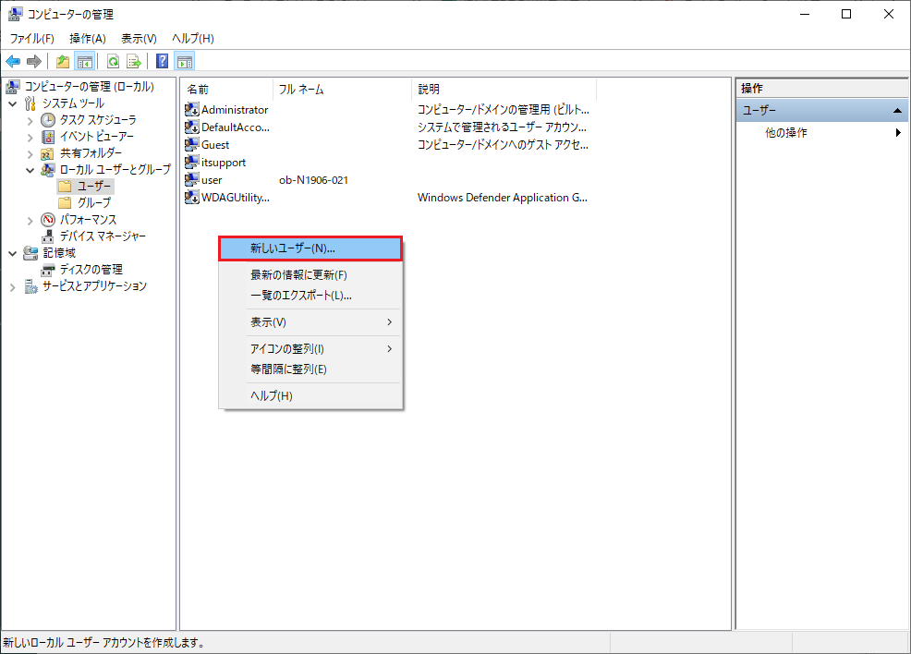Open Help via the blue question mark icon

click(x=163, y=62)
